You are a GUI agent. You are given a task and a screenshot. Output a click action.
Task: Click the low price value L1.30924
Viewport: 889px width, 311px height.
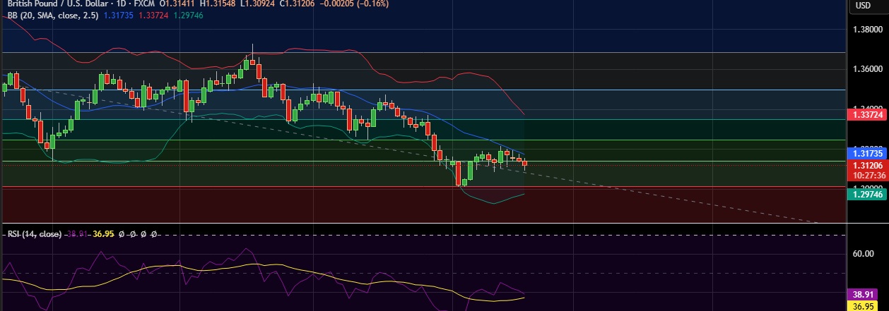click(x=259, y=4)
